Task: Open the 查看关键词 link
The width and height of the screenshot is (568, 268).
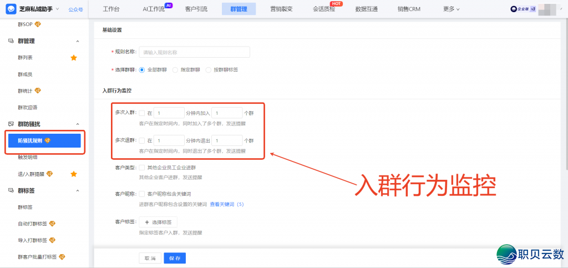Action: tap(222, 204)
